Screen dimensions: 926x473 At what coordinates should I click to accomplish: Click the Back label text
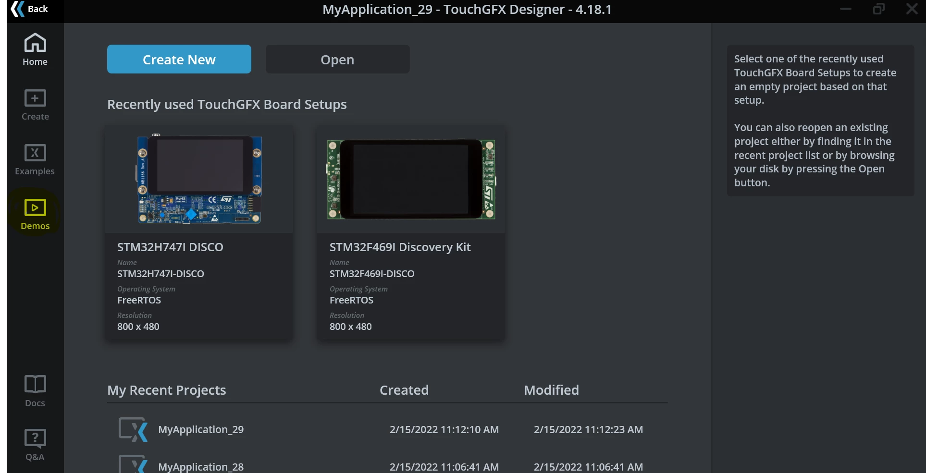(38, 9)
